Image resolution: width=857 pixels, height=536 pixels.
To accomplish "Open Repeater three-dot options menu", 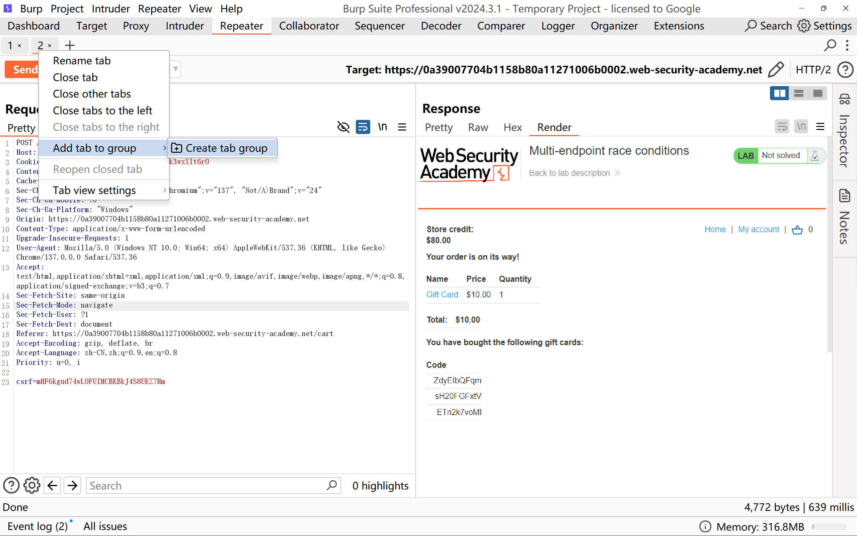I will (847, 45).
